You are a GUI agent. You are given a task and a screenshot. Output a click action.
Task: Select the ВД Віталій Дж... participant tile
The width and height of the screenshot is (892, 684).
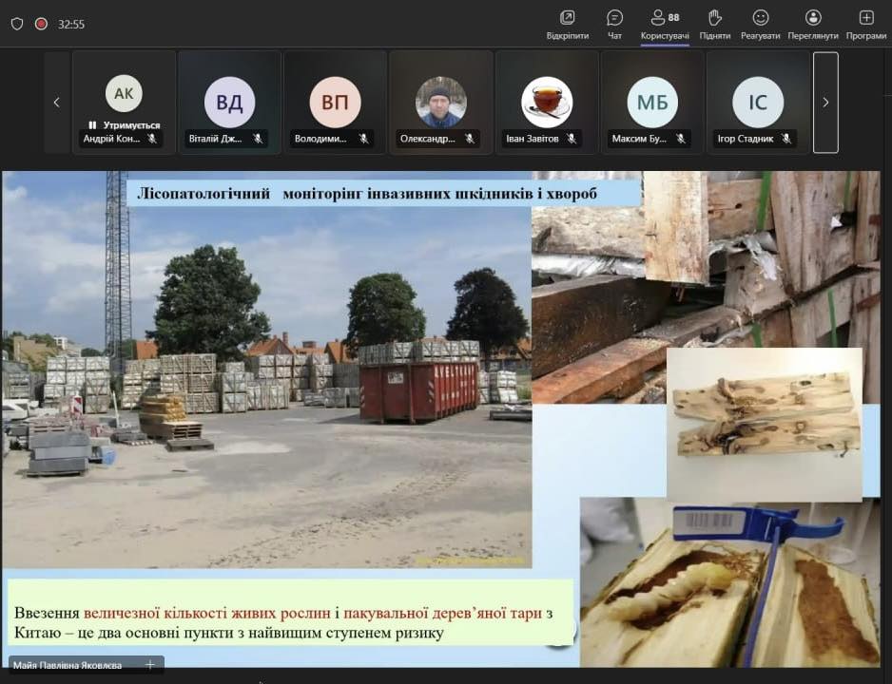point(229,102)
